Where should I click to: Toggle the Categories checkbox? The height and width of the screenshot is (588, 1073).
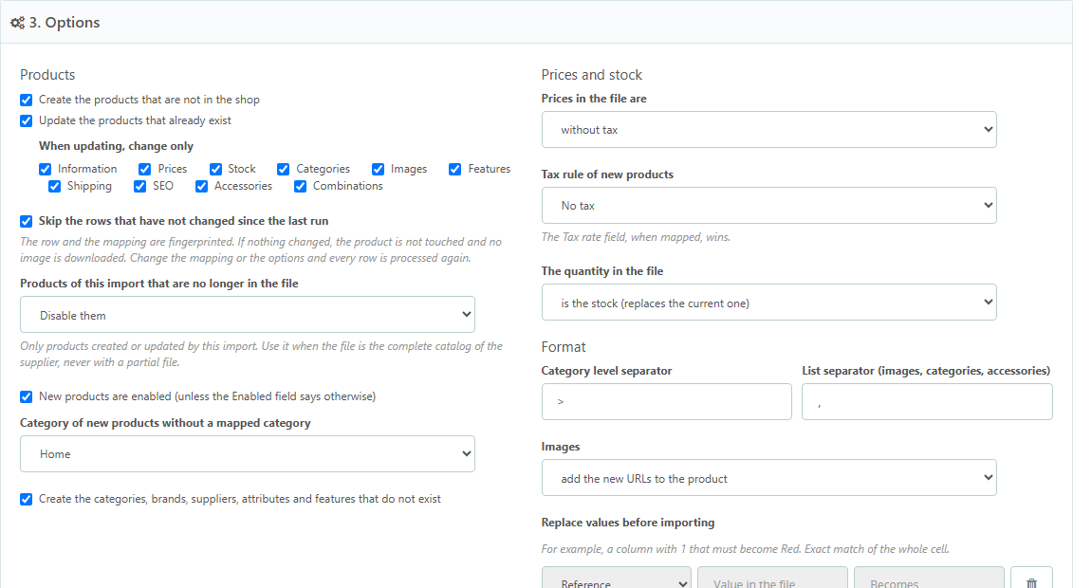[x=284, y=169]
